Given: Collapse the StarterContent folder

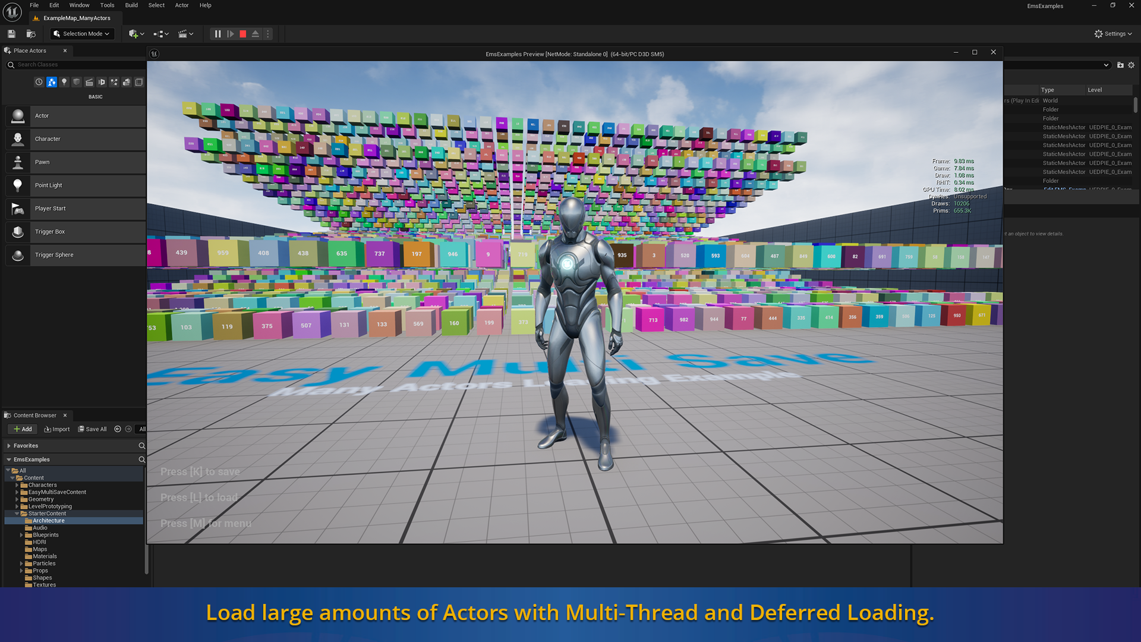Looking at the screenshot, I should click(17, 514).
